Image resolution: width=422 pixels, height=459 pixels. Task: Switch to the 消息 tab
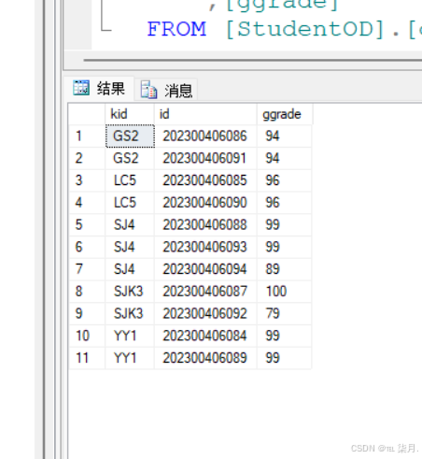[166, 90]
